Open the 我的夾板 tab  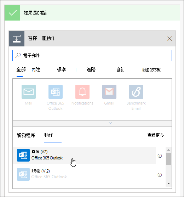click(x=151, y=70)
